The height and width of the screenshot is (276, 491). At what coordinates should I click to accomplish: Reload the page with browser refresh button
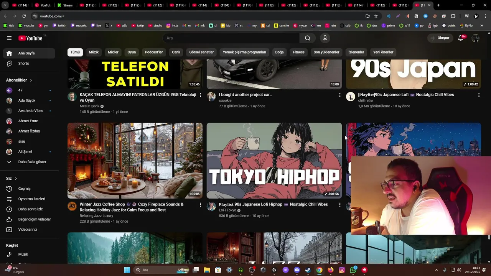pos(24,16)
